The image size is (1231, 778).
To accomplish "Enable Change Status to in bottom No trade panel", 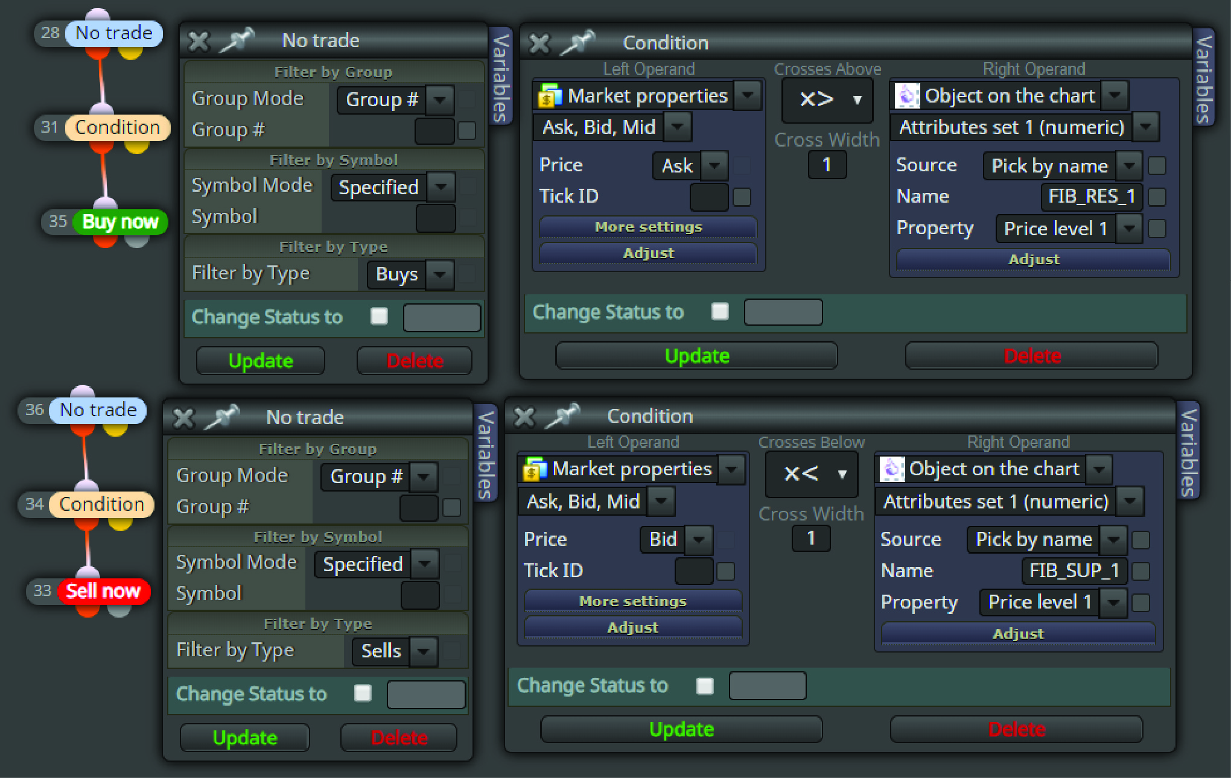I will (x=363, y=693).
